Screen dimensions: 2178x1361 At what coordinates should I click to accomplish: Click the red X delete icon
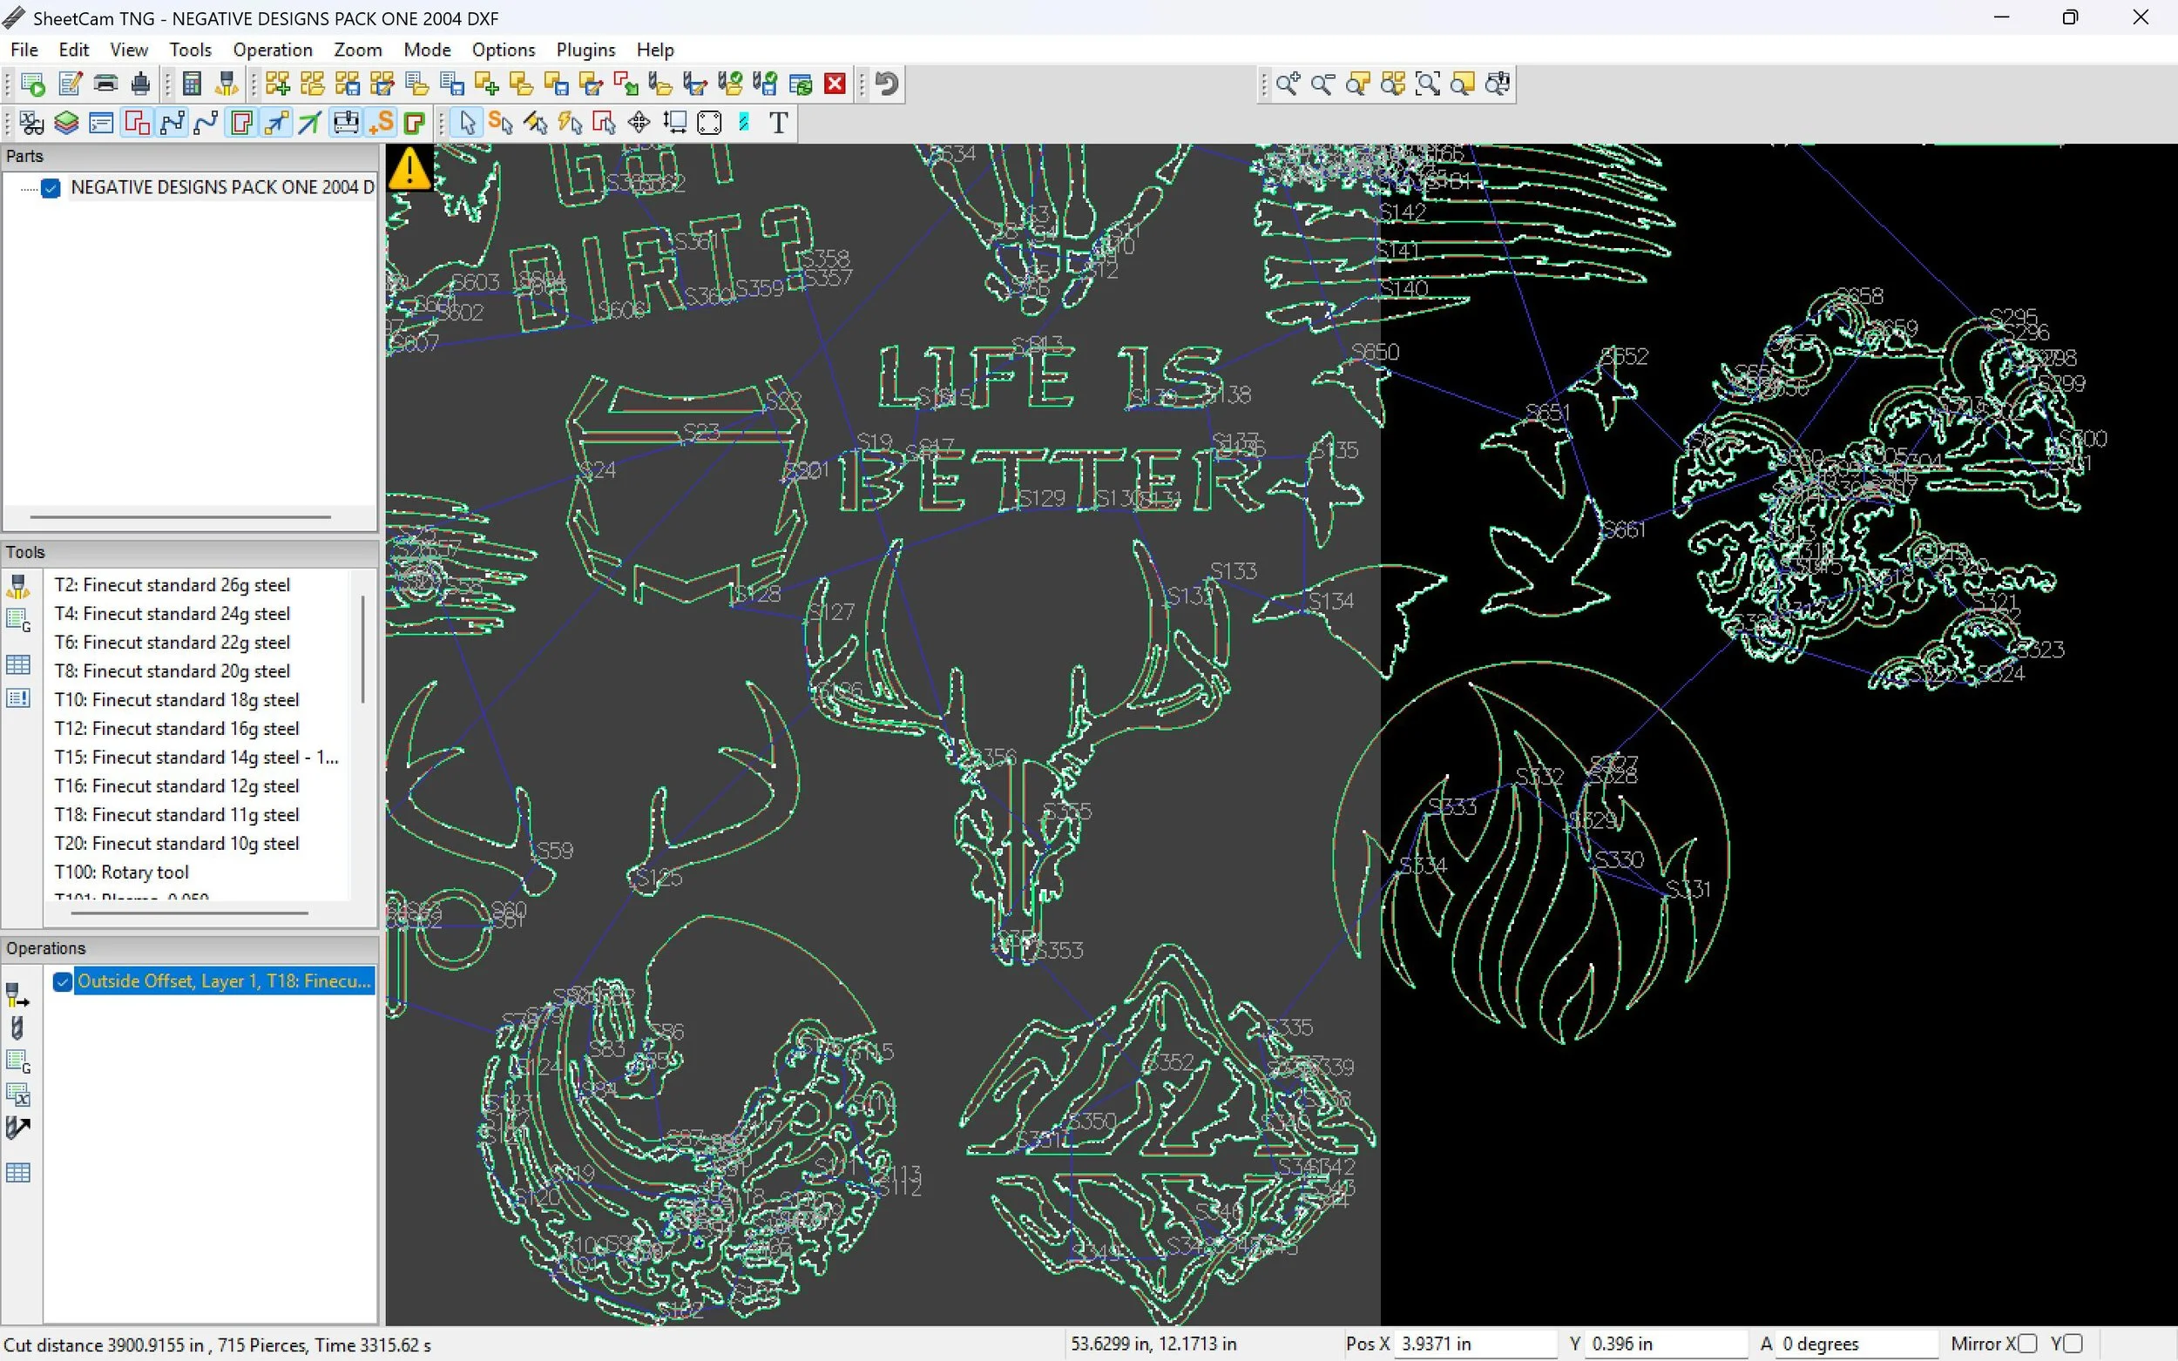pyautogui.click(x=835, y=84)
